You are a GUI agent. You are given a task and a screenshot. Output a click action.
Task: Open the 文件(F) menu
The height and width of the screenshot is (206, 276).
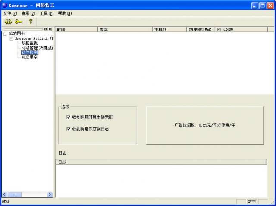point(10,13)
